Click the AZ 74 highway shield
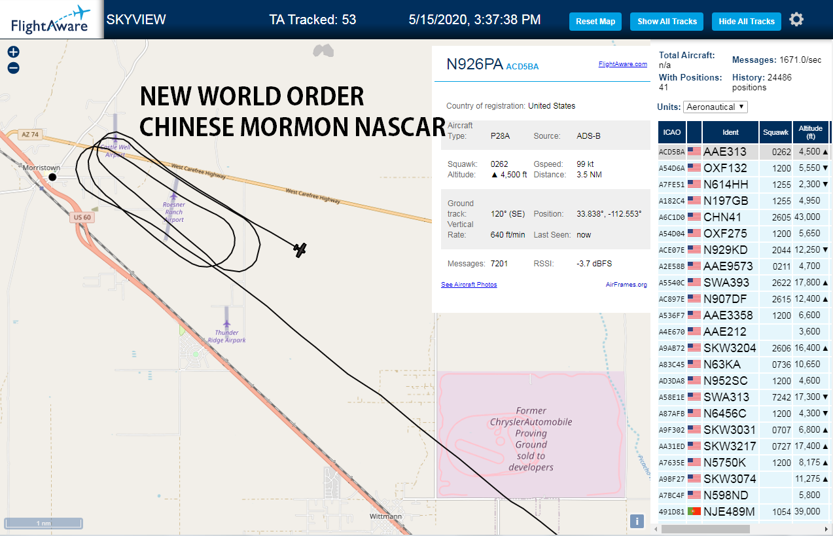Viewport: 833px width, 536px height. click(x=30, y=134)
